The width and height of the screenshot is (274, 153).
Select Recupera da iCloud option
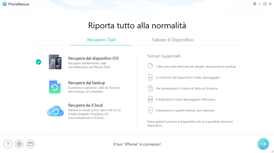85,105
